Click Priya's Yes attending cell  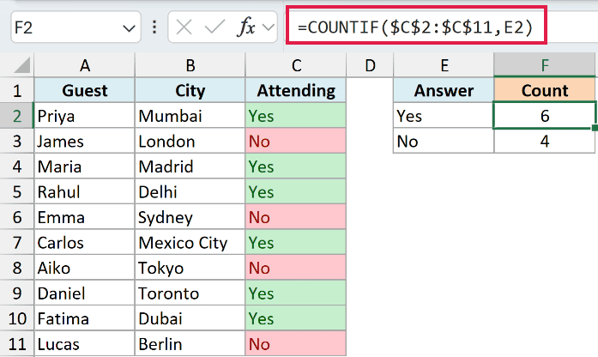click(x=296, y=116)
